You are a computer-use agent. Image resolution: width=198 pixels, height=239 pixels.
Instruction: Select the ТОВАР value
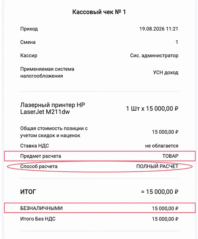(170, 156)
